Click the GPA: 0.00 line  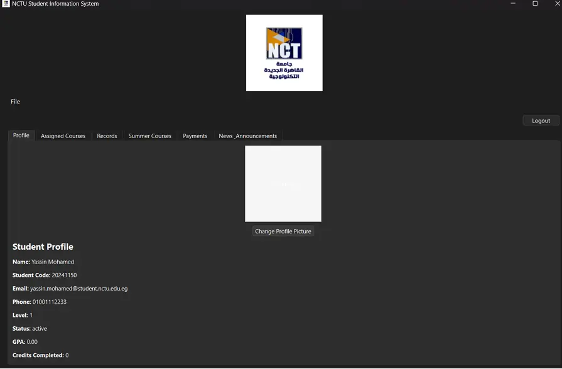point(25,342)
